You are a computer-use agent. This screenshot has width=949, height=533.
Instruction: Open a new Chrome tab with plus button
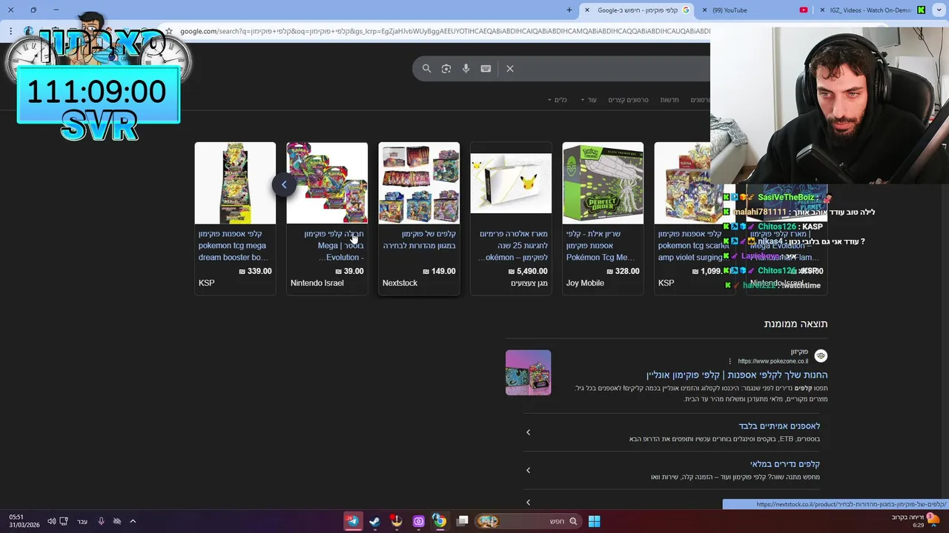click(569, 10)
